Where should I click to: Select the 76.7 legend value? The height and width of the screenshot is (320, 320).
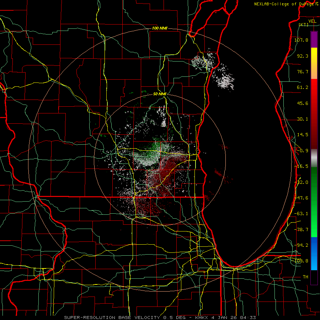(x=303, y=71)
